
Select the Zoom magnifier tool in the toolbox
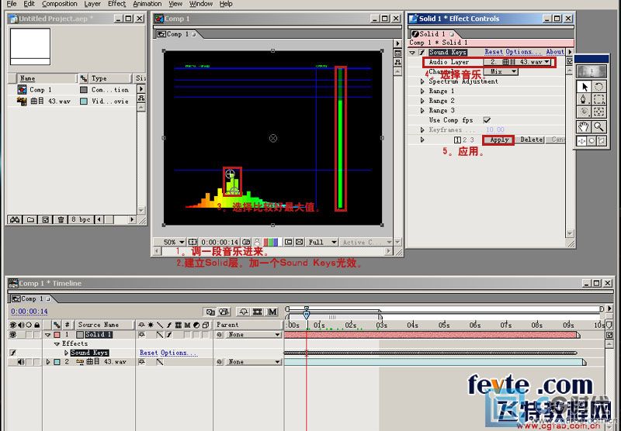[x=598, y=126]
